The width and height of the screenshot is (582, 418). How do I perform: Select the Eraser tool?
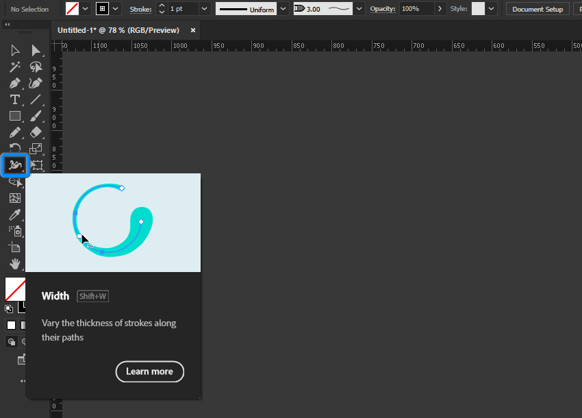[x=36, y=132]
